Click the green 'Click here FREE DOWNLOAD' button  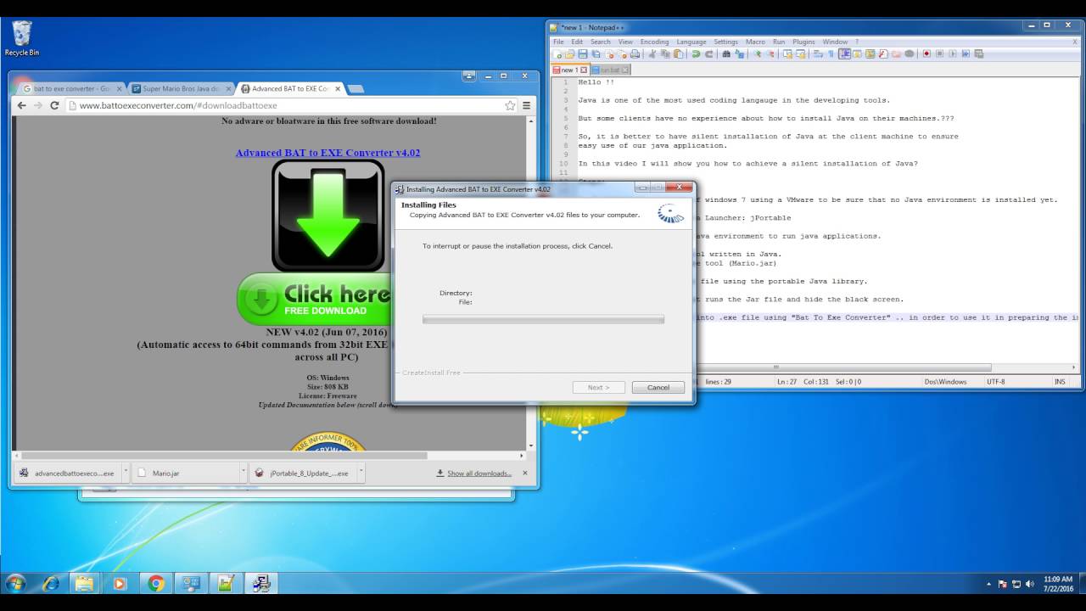(314, 300)
